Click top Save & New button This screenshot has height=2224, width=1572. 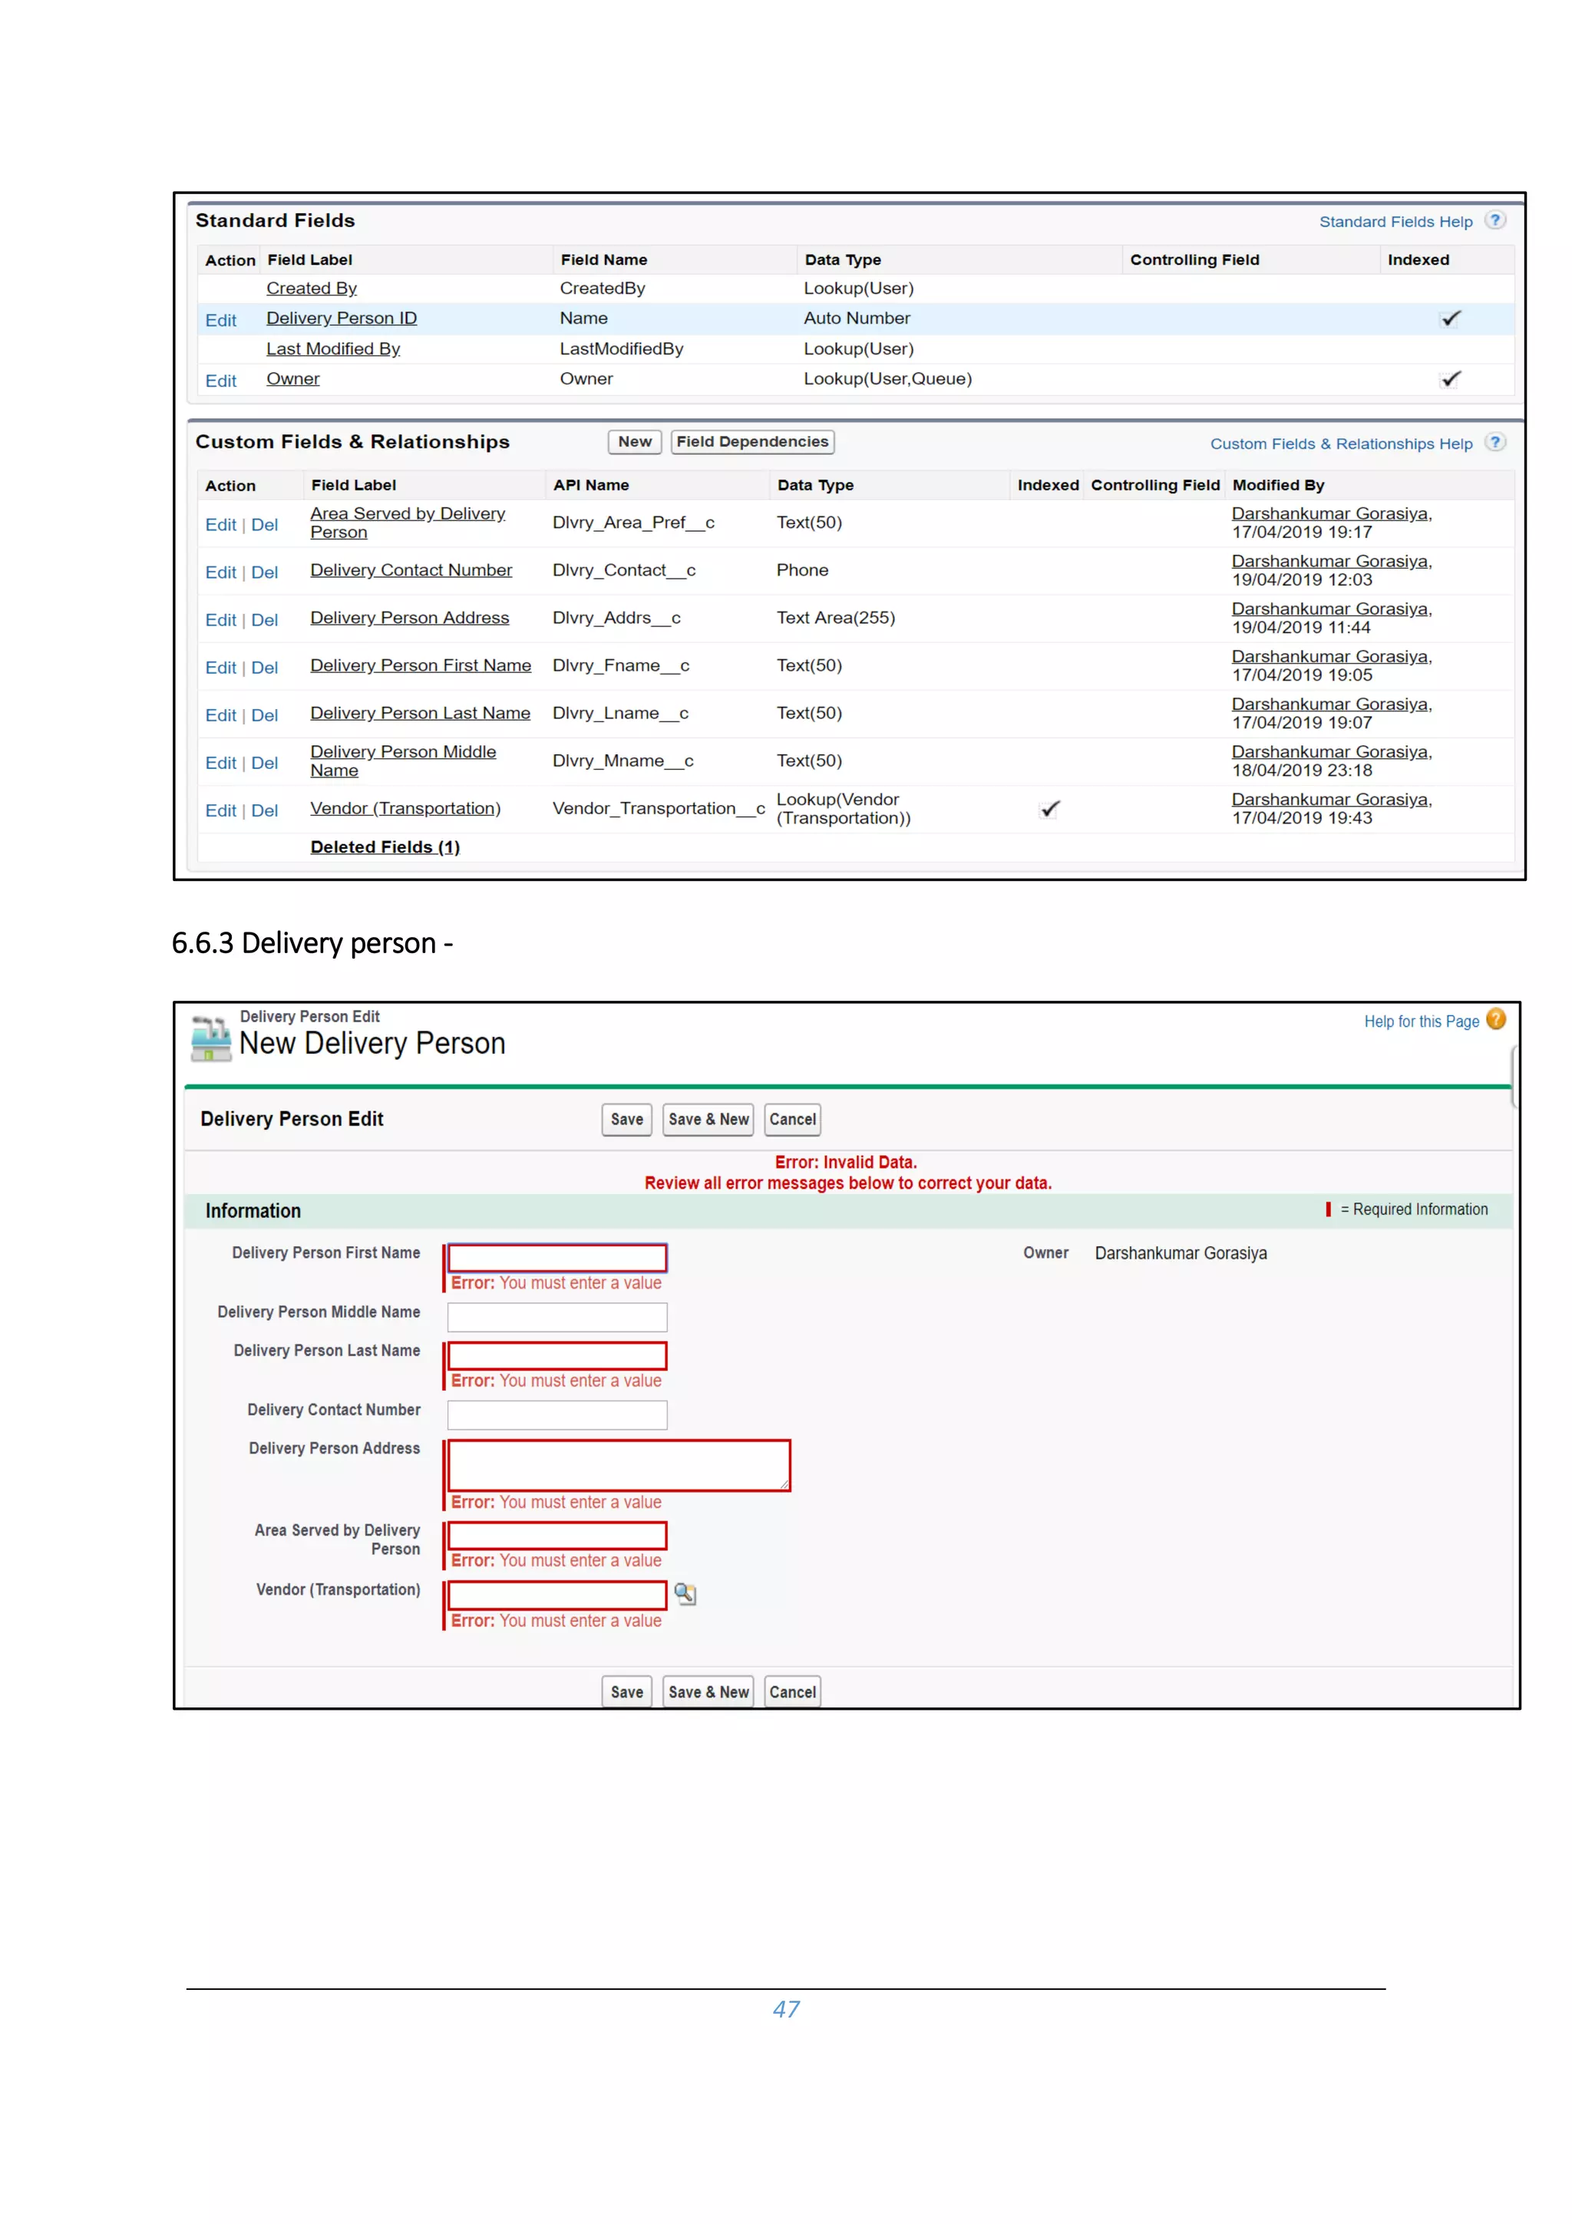pos(708,1119)
